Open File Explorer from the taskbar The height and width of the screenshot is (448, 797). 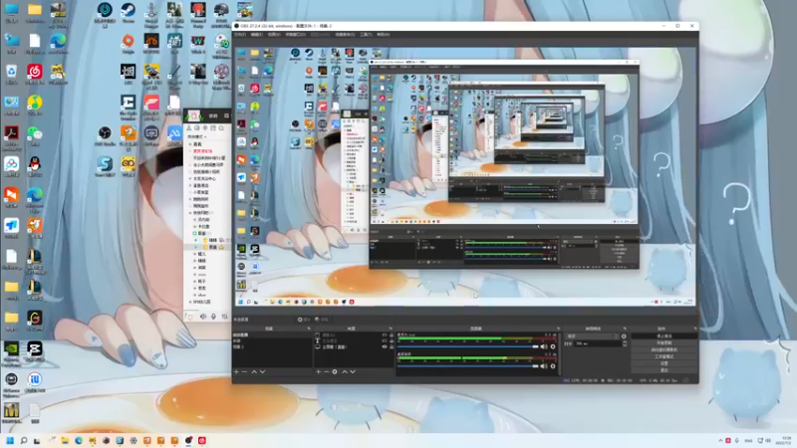point(65,440)
